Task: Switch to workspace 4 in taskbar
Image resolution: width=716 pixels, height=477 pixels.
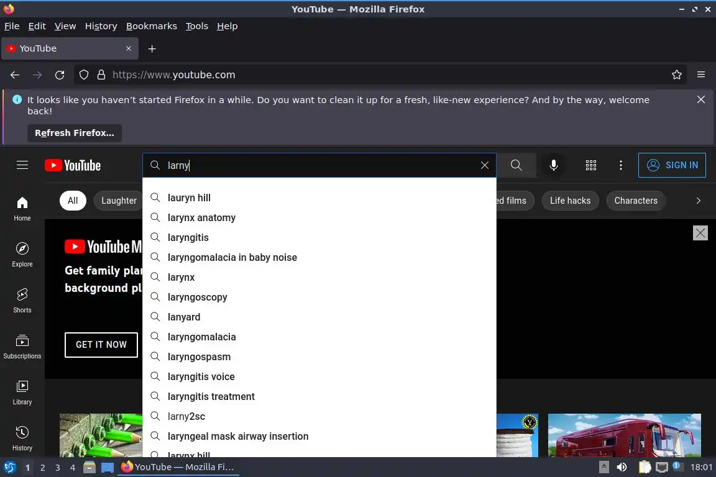Action: 72,468
